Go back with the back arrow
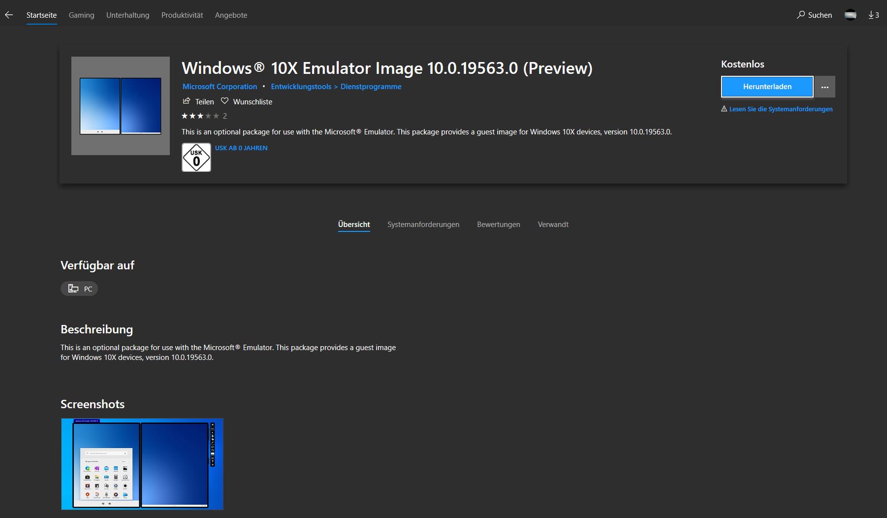The width and height of the screenshot is (887, 518). pyautogui.click(x=9, y=15)
